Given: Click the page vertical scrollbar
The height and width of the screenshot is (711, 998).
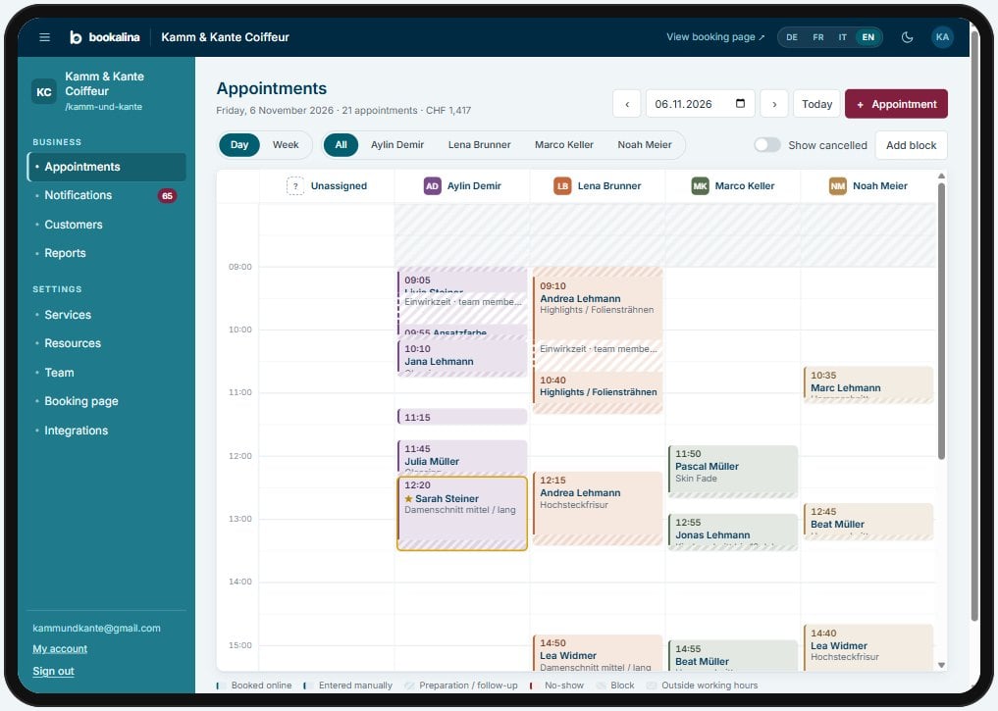Looking at the screenshot, I should [974, 325].
